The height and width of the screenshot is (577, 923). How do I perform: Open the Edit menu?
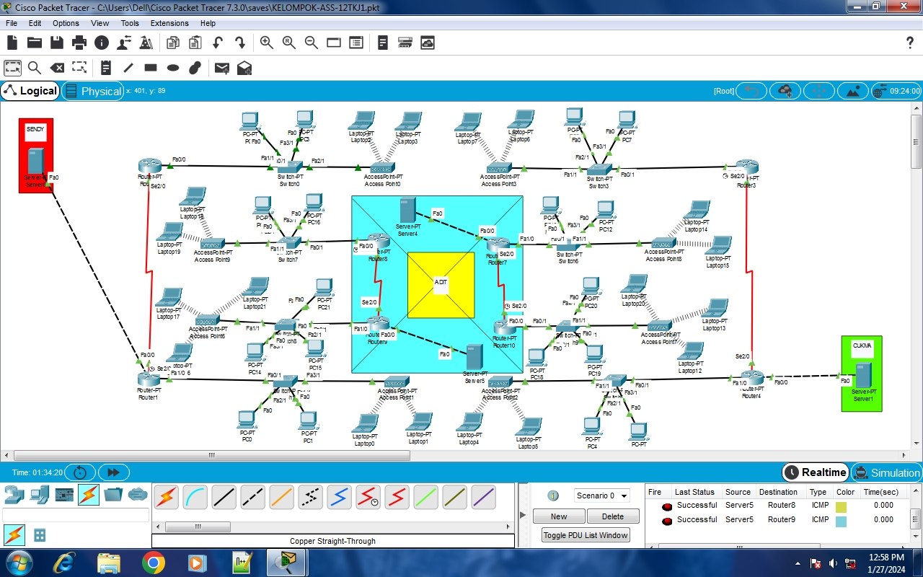(x=35, y=23)
